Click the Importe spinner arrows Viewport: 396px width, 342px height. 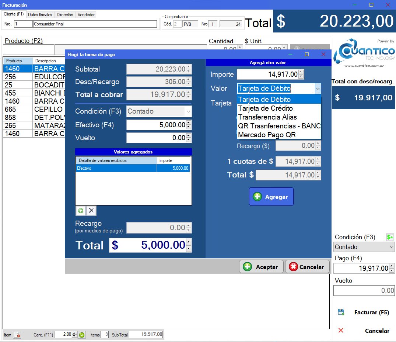point(301,75)
